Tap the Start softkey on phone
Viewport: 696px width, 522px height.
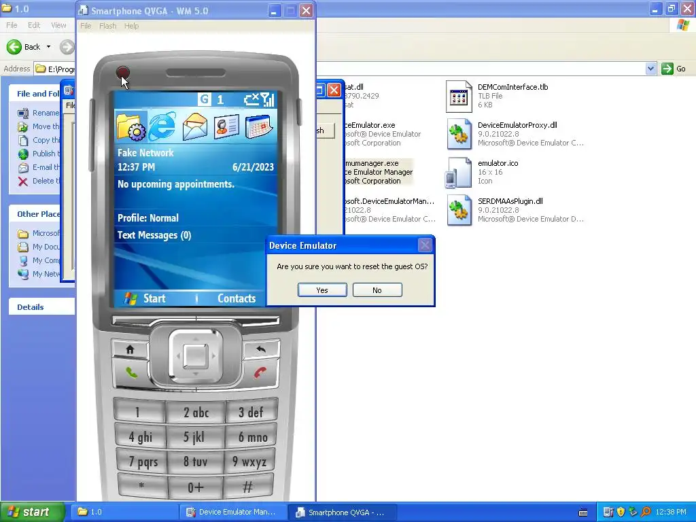tap(154, 298)
